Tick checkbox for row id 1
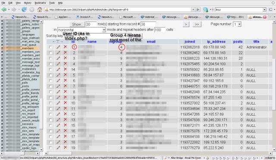 50,47
